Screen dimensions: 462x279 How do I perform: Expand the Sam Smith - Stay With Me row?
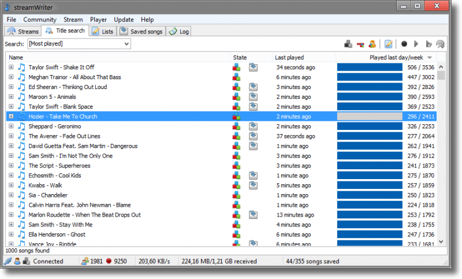coord(11,225)
